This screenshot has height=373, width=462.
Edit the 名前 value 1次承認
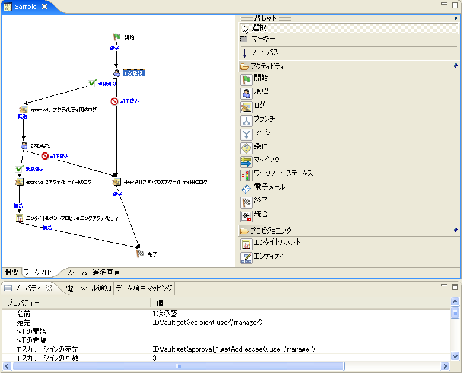(300, 314)
